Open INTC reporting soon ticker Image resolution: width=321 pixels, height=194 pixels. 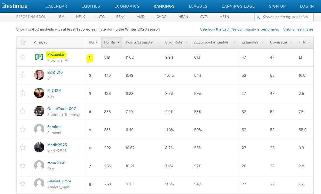pos(101,17)
